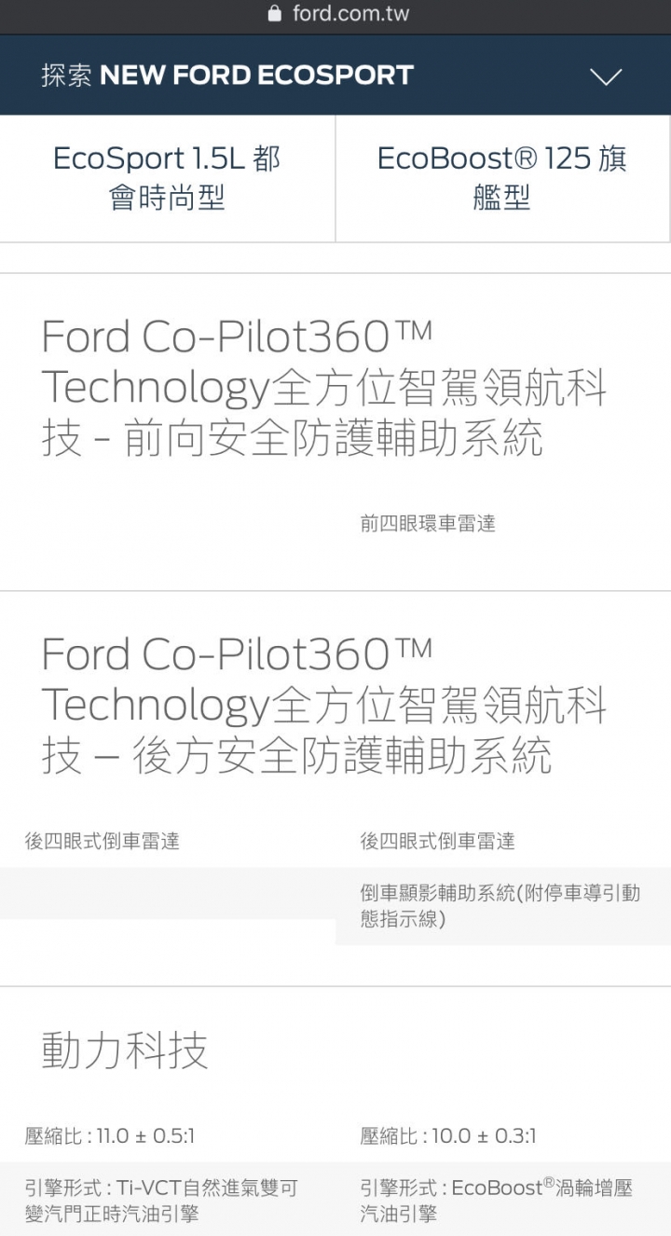Image resolution: width=671 pixels, height=1236 pixels.
Task: Tap the 探索 label in header
Action: 66,76
